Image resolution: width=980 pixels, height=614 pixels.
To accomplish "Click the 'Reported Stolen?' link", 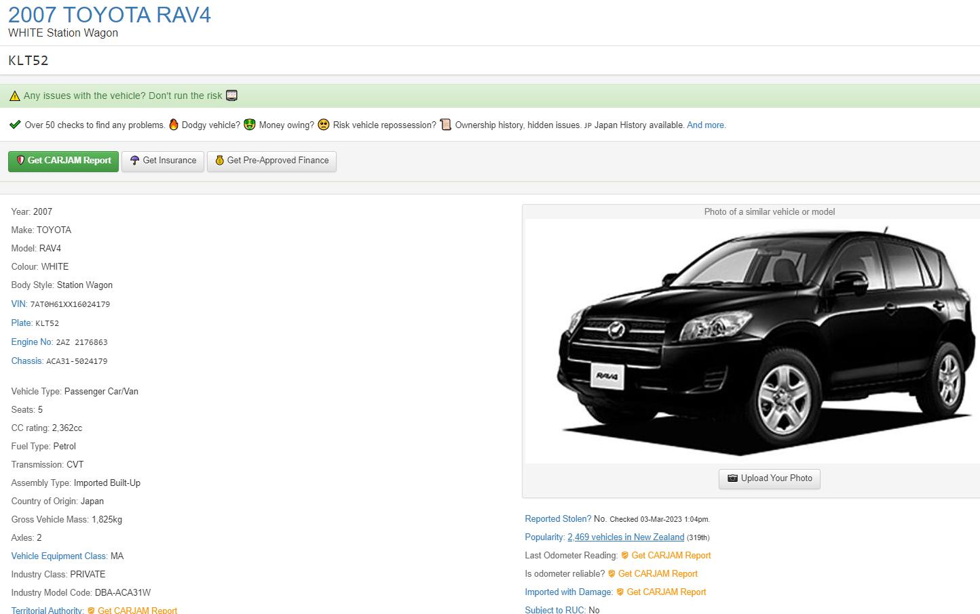I will [558, 519].
